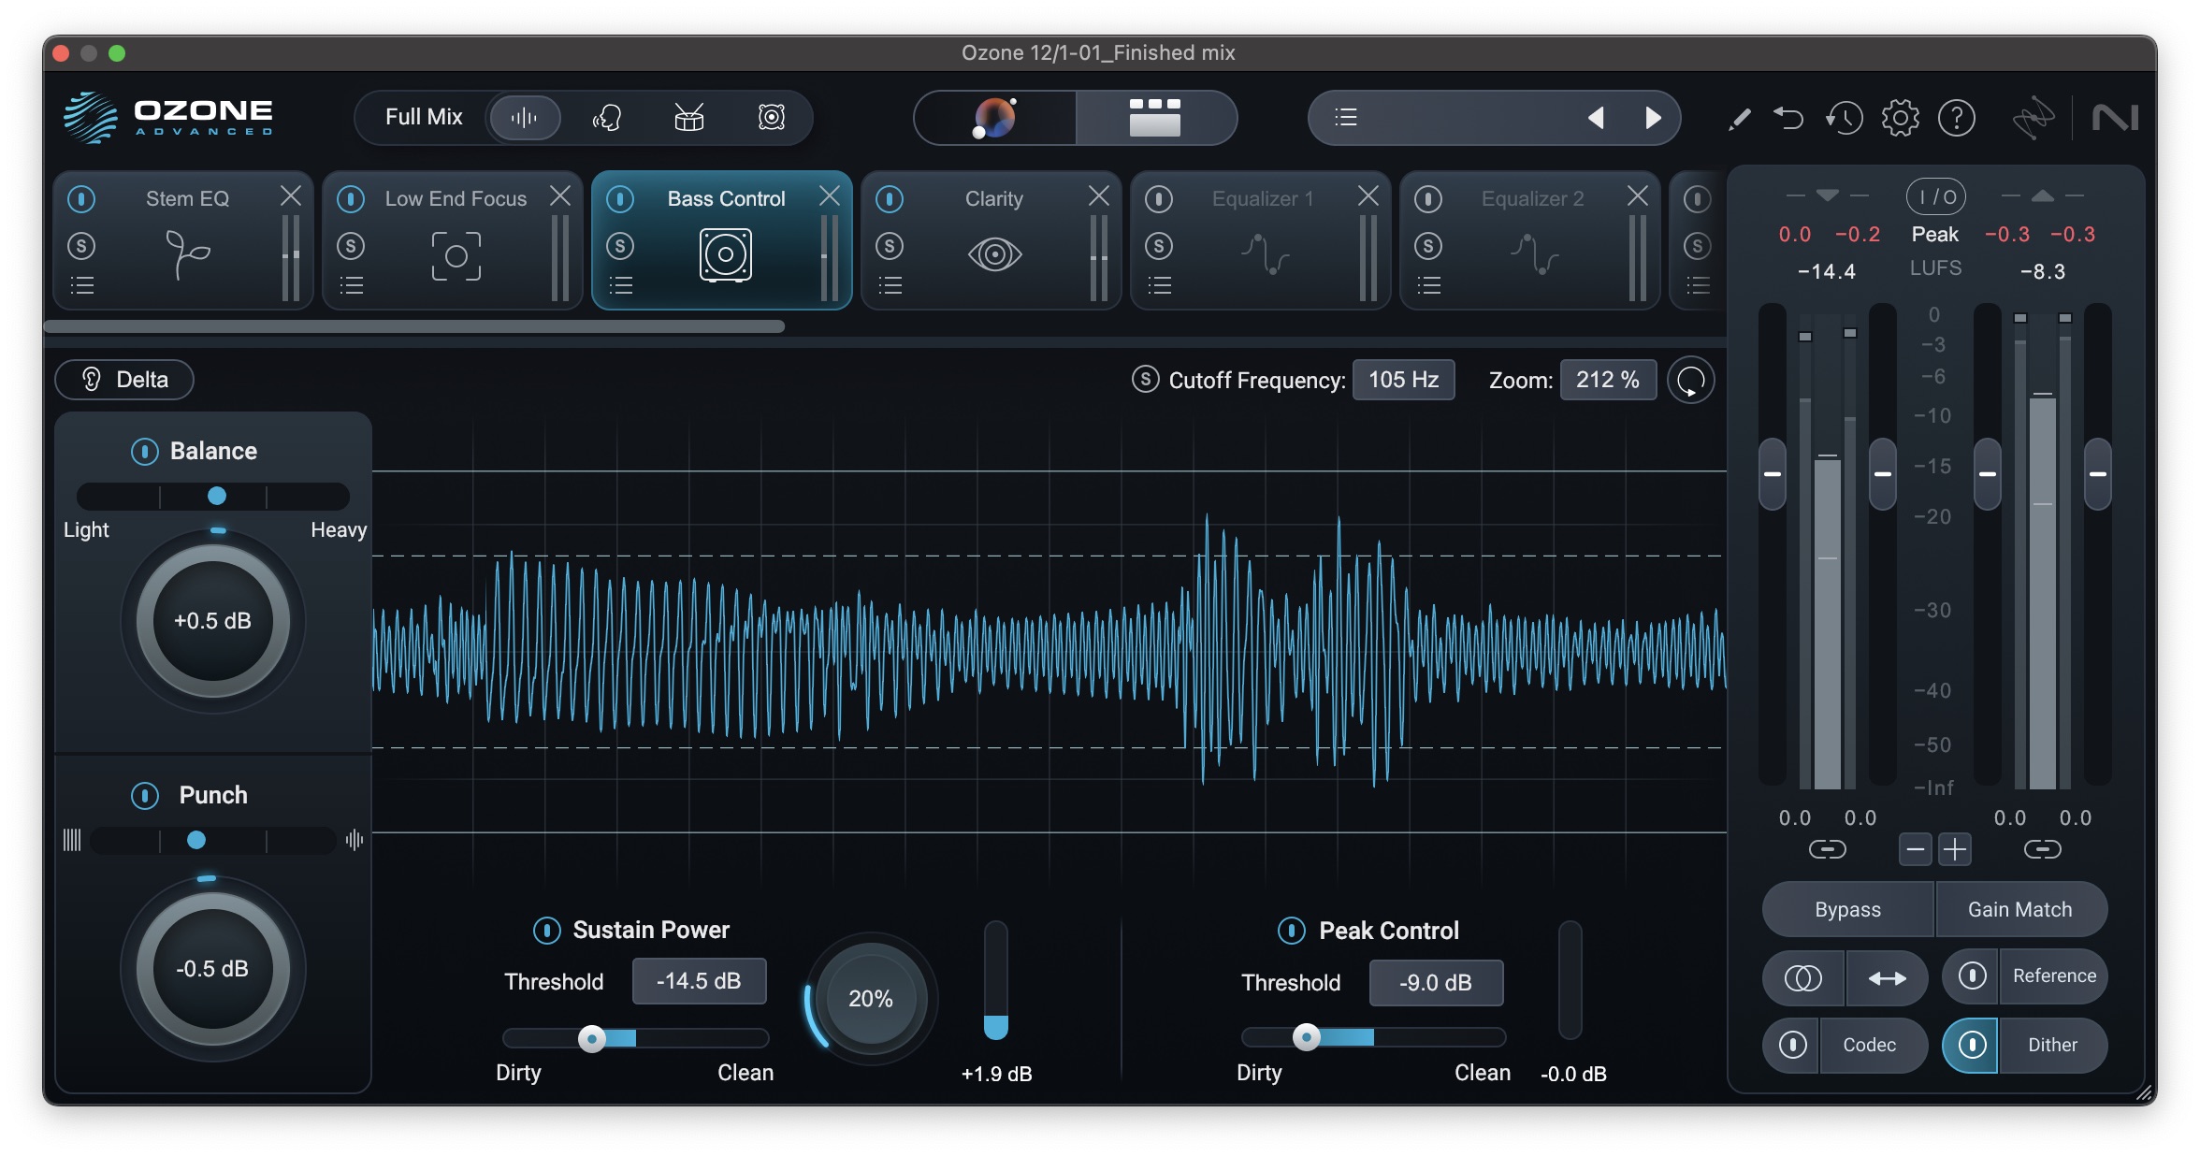
Task: Switch to the module chain view
Action: point(1155,118)
